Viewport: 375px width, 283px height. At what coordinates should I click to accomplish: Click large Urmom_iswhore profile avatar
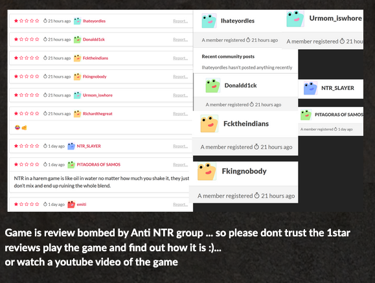point(295,19)
